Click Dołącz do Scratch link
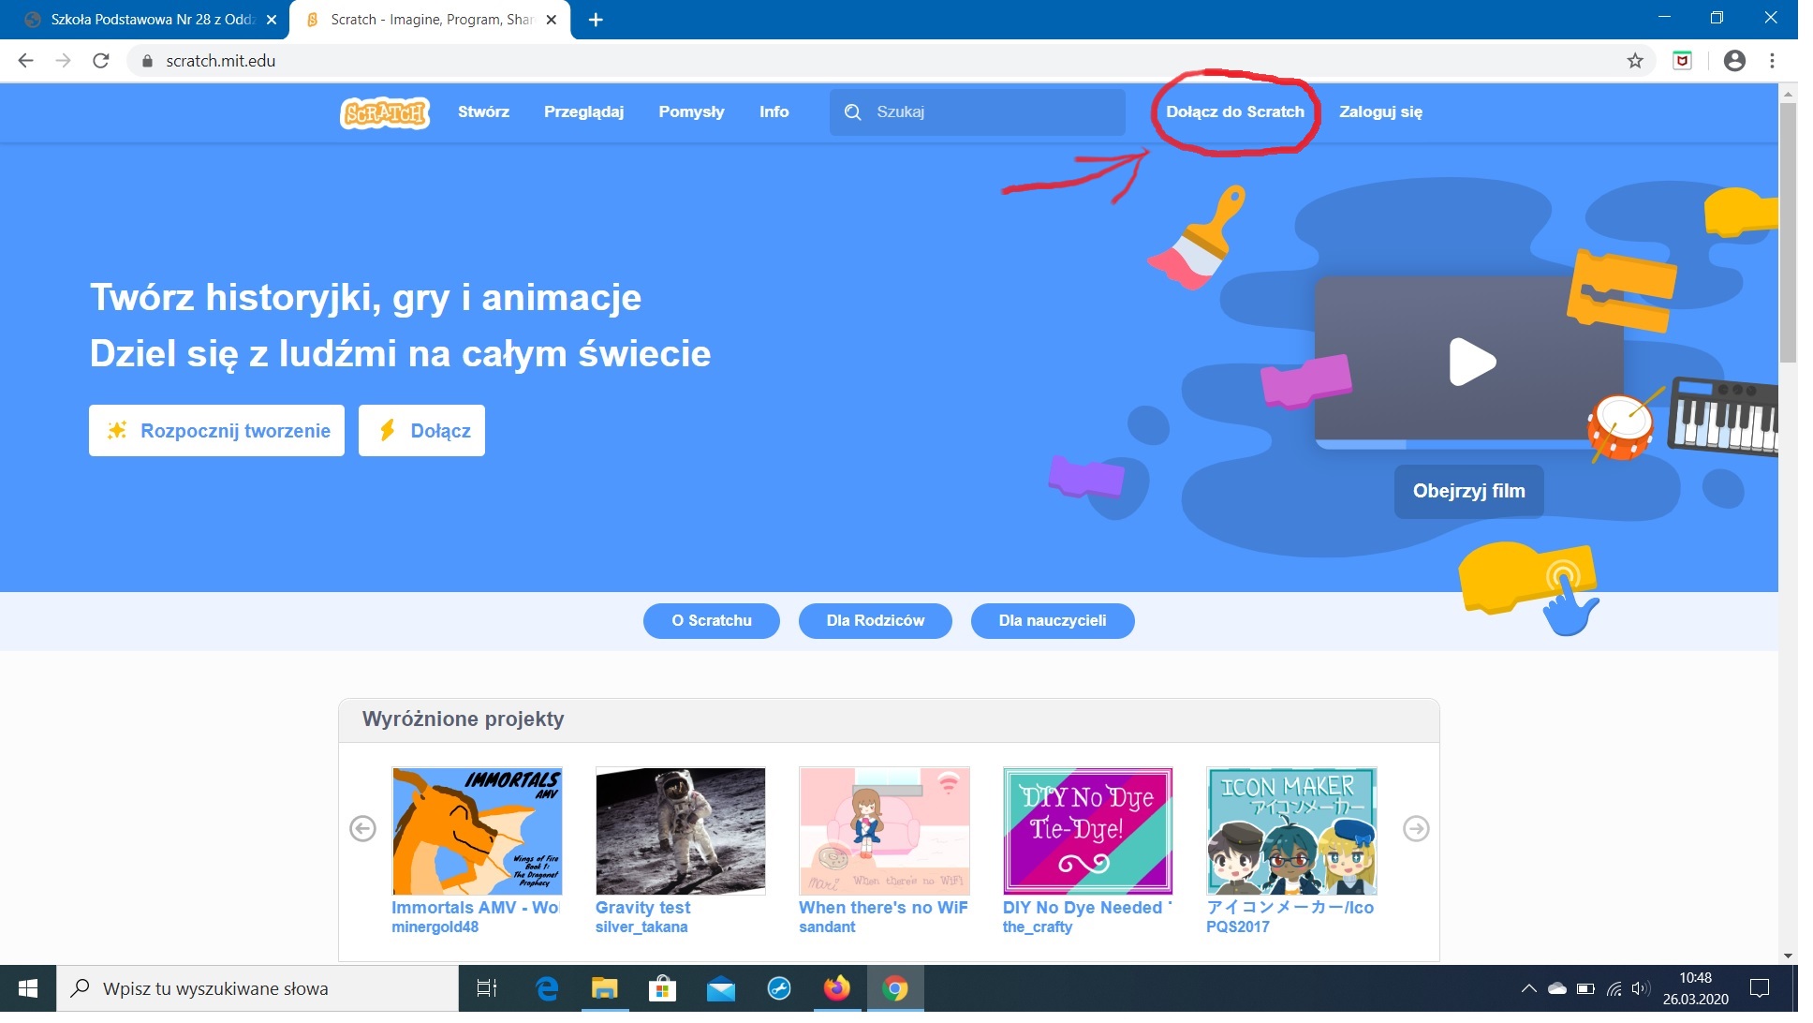 click(x=1234, y=111)
